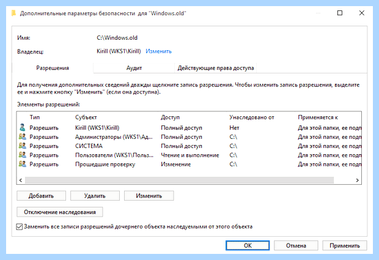Viewport: 379px width, 260px height.
Task: Click the Изменить link next to owner
Action: (158, 51)
